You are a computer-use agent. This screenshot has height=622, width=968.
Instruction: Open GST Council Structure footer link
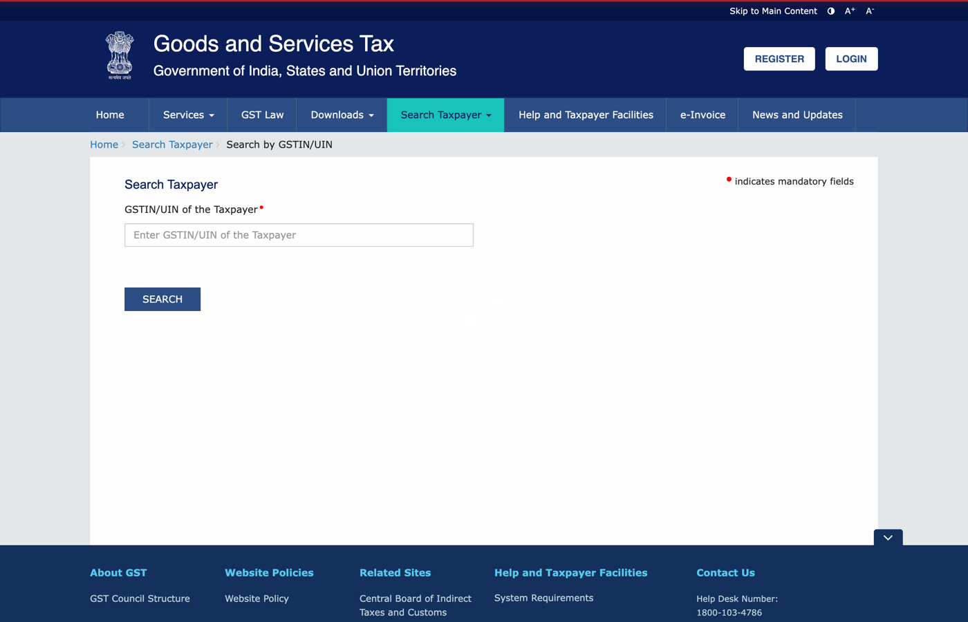tap(140, 599)
